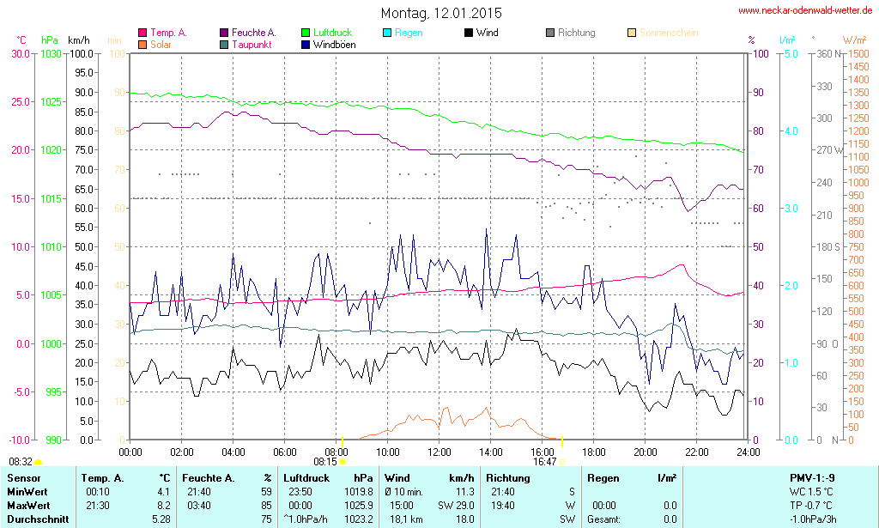Image resolution: width=879 pixels, height=528 pixels.
Task: Click the Gesamt: rain total label
Action: 603,519
